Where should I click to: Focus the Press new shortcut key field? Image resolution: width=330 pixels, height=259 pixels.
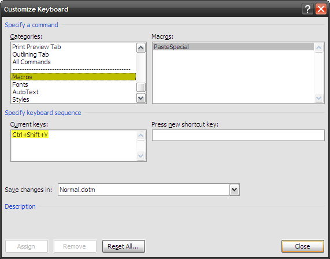(x=238, y=135)
